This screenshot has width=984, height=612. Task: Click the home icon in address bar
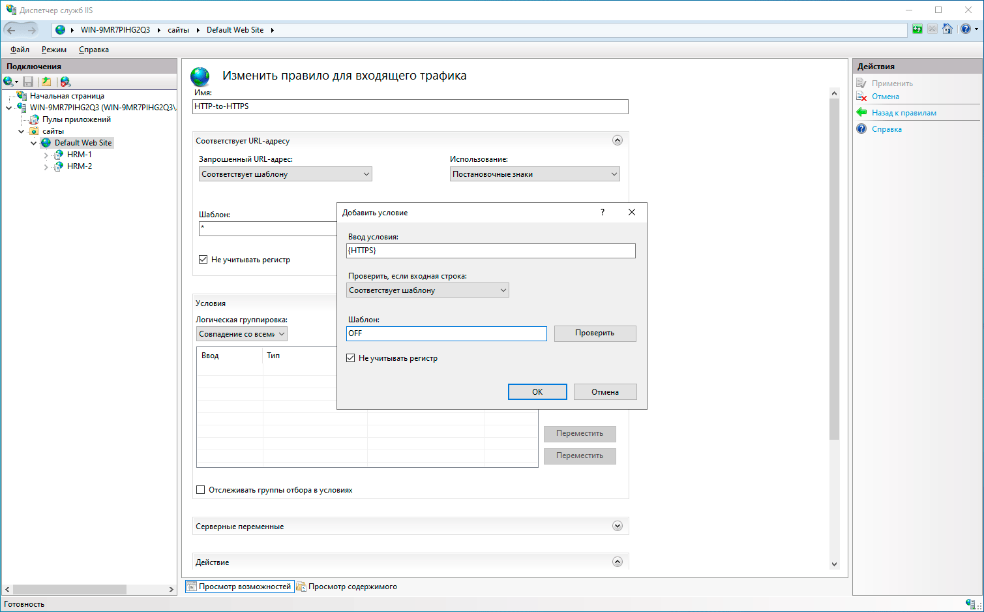click(x=947, y=29)
